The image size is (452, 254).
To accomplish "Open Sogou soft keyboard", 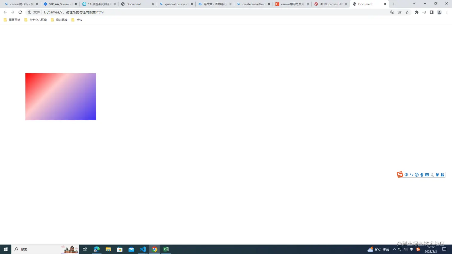I will tap(427, 175).
